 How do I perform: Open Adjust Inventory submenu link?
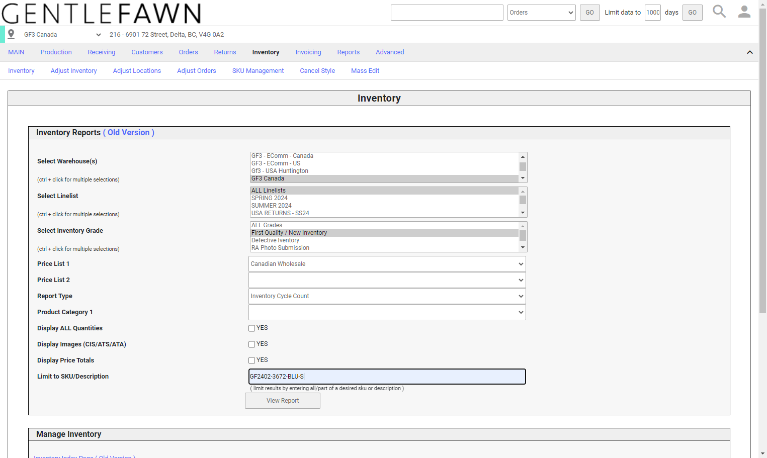[x=73, y=71]
